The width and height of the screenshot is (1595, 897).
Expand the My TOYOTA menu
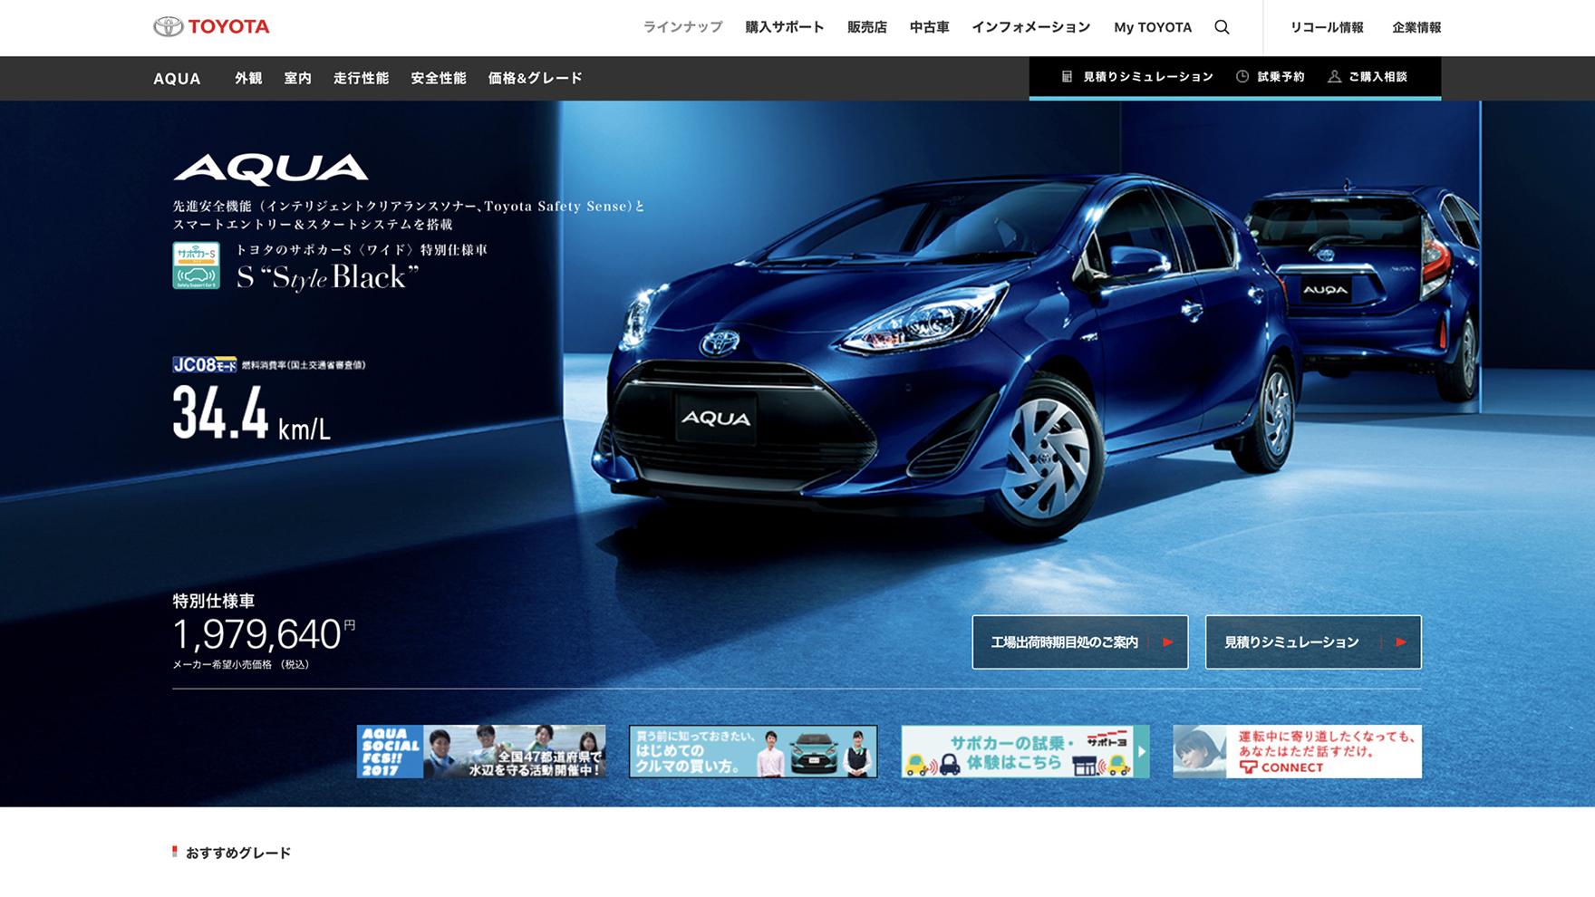(1152, 27)
